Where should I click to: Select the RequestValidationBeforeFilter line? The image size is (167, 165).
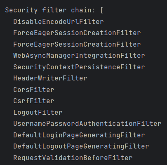pos(73,158)
